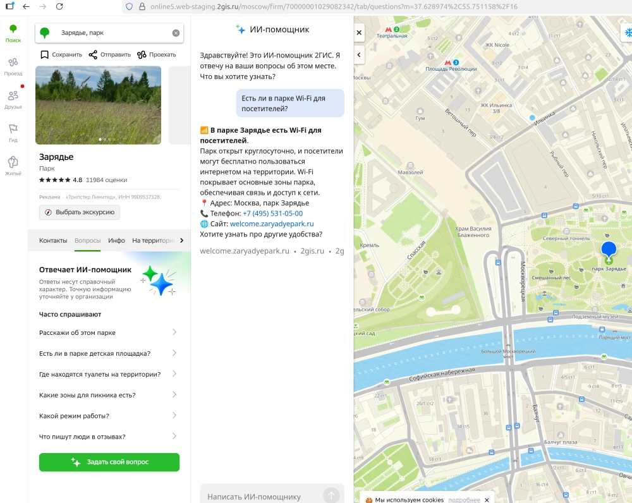
Task: Open the Друзья friends sidebar icon
Action: [13, 99]
